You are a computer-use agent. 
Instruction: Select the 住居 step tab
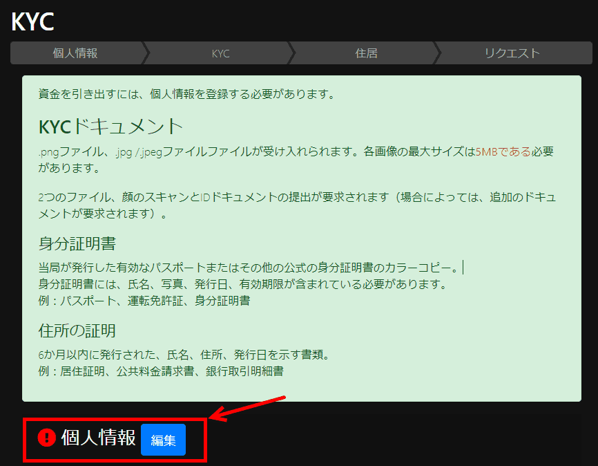click(366, 53)
